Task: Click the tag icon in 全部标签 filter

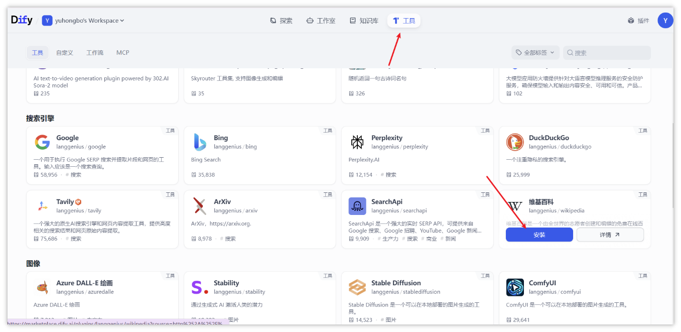Action: pyautogui.click(x=519, y=53)
